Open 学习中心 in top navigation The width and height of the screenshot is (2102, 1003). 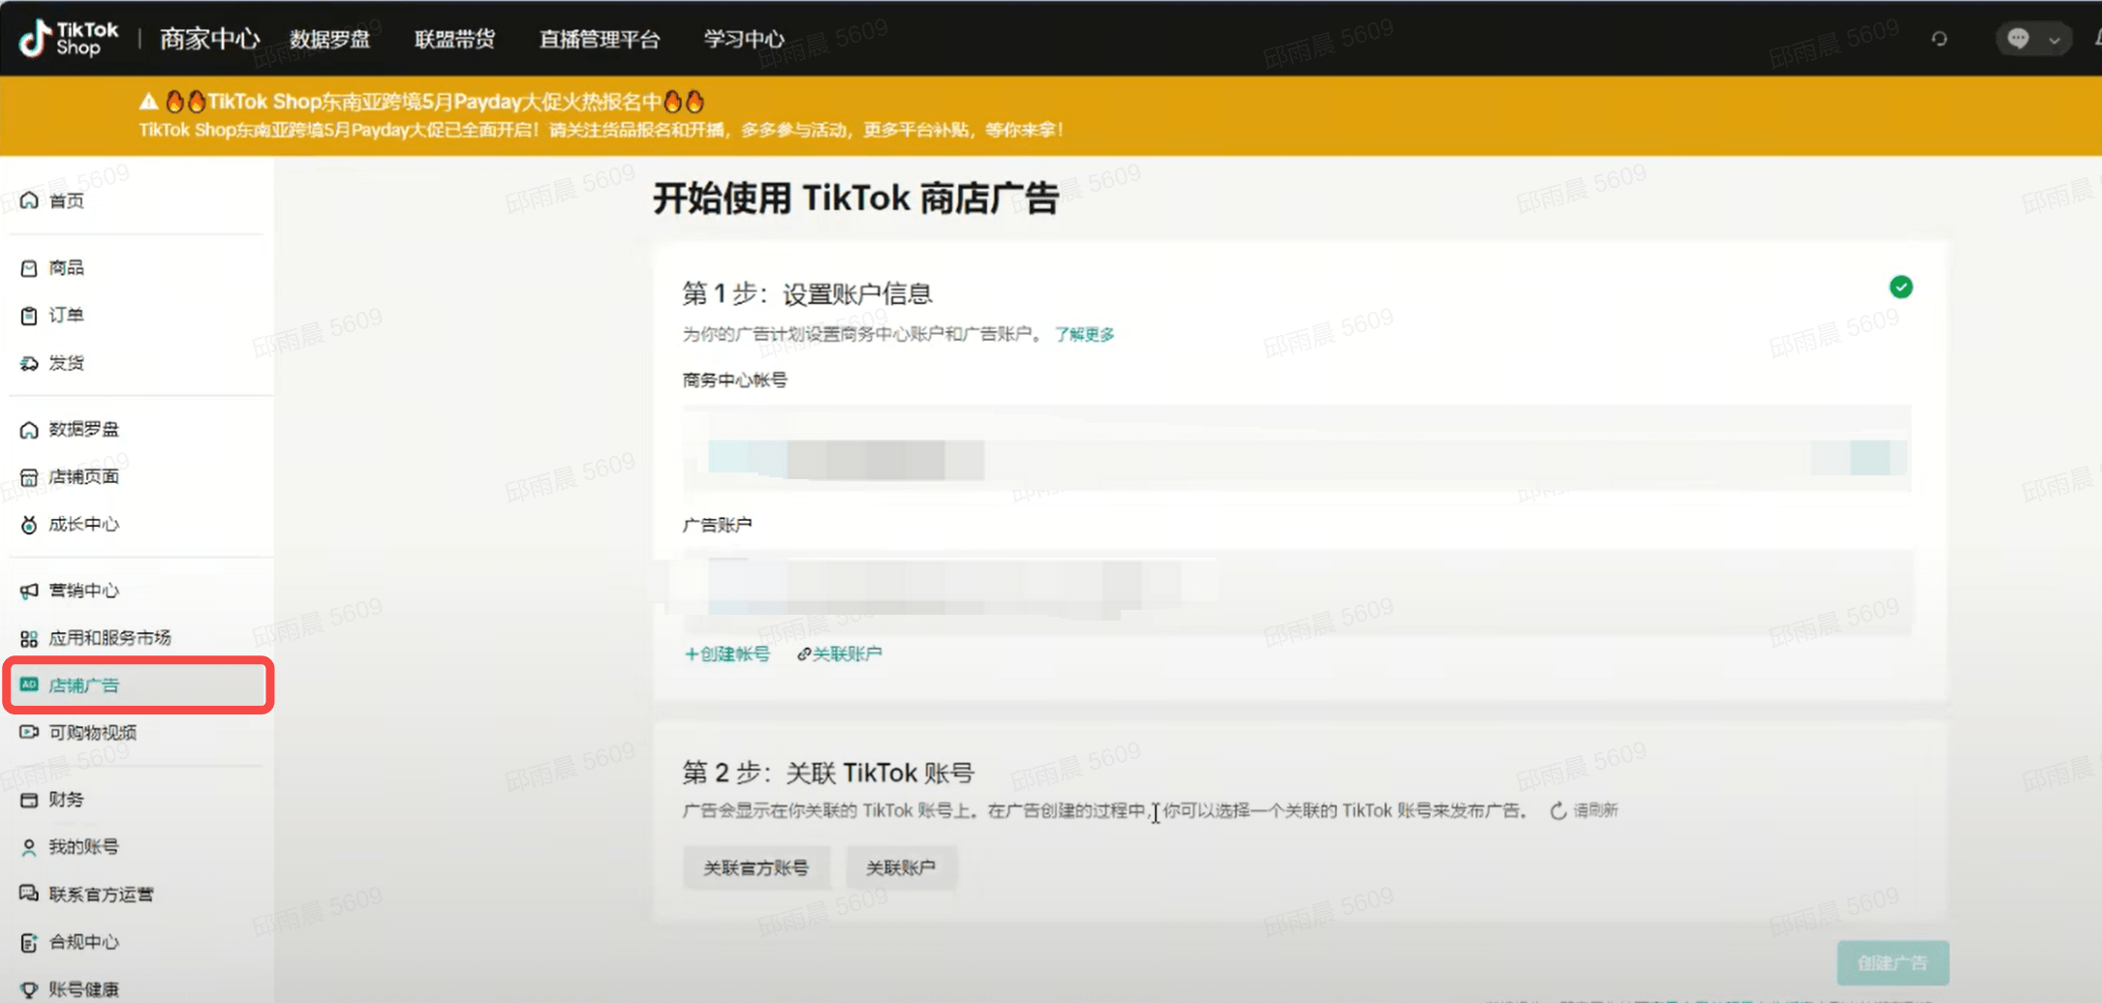[743, 39]
